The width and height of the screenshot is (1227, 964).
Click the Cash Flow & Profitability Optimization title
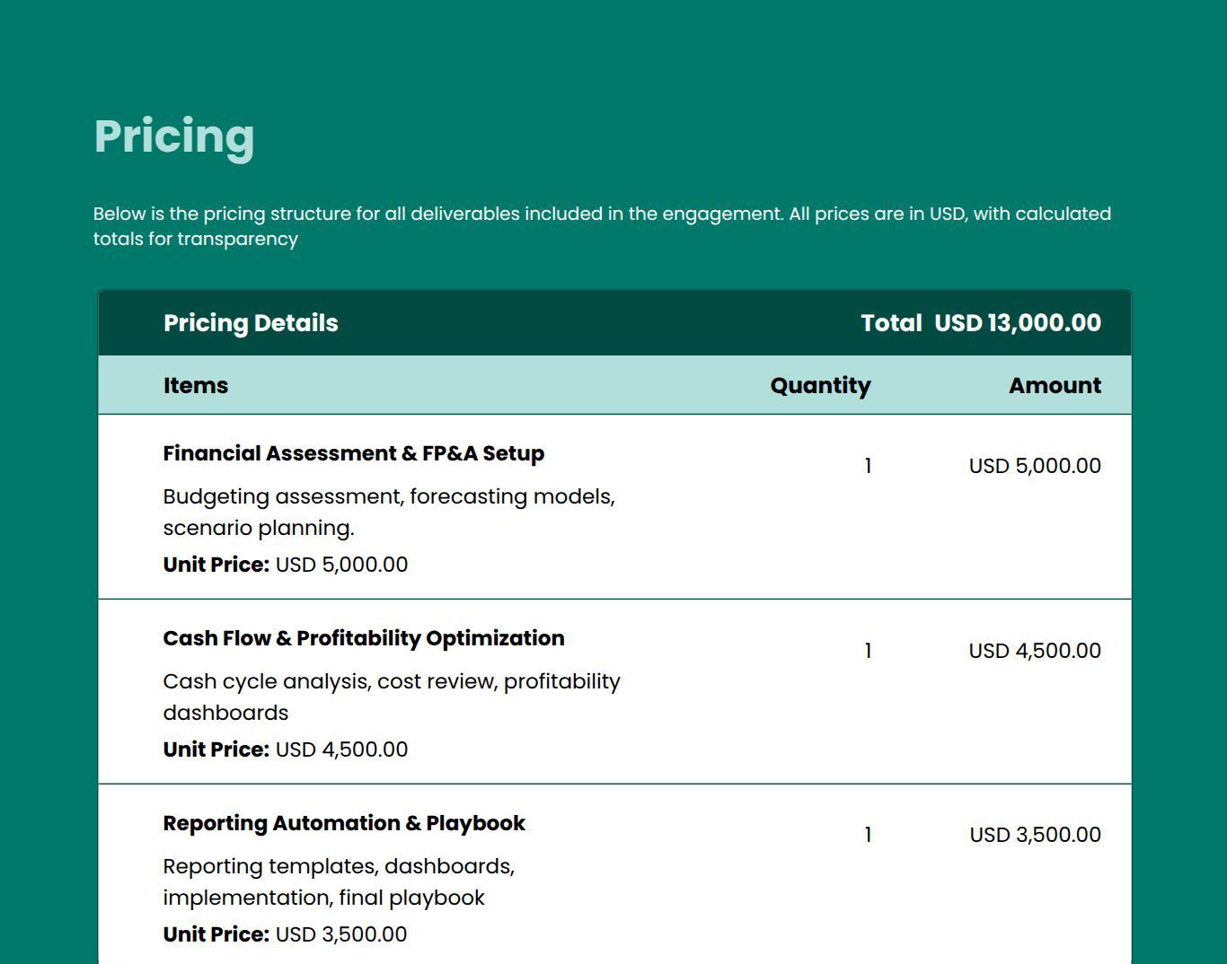(x=363, y=638)
